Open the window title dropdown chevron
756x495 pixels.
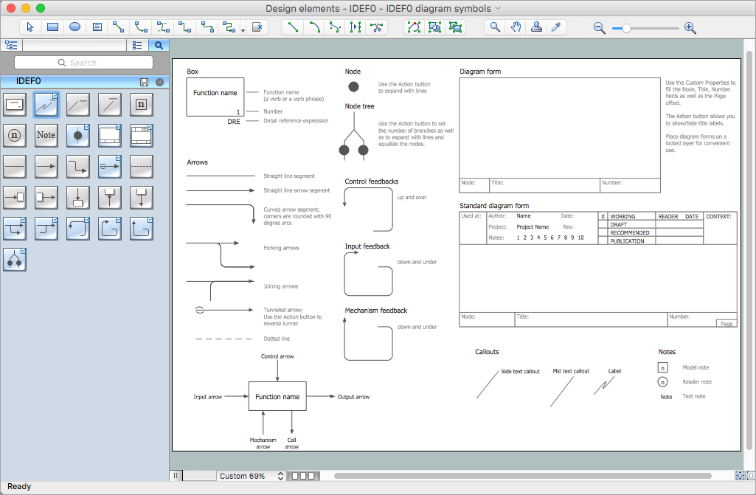tap(498, 8)
